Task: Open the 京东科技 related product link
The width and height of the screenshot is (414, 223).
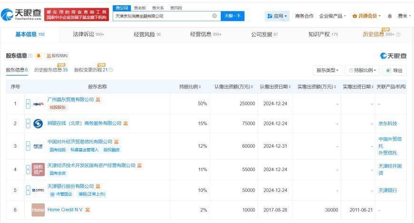Action: tap(387, 123)
